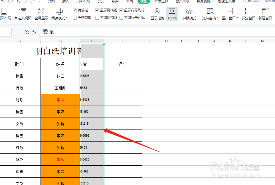The image size is (275, 185).
Task: Click the 姓名 header cell
Action: 60,64
